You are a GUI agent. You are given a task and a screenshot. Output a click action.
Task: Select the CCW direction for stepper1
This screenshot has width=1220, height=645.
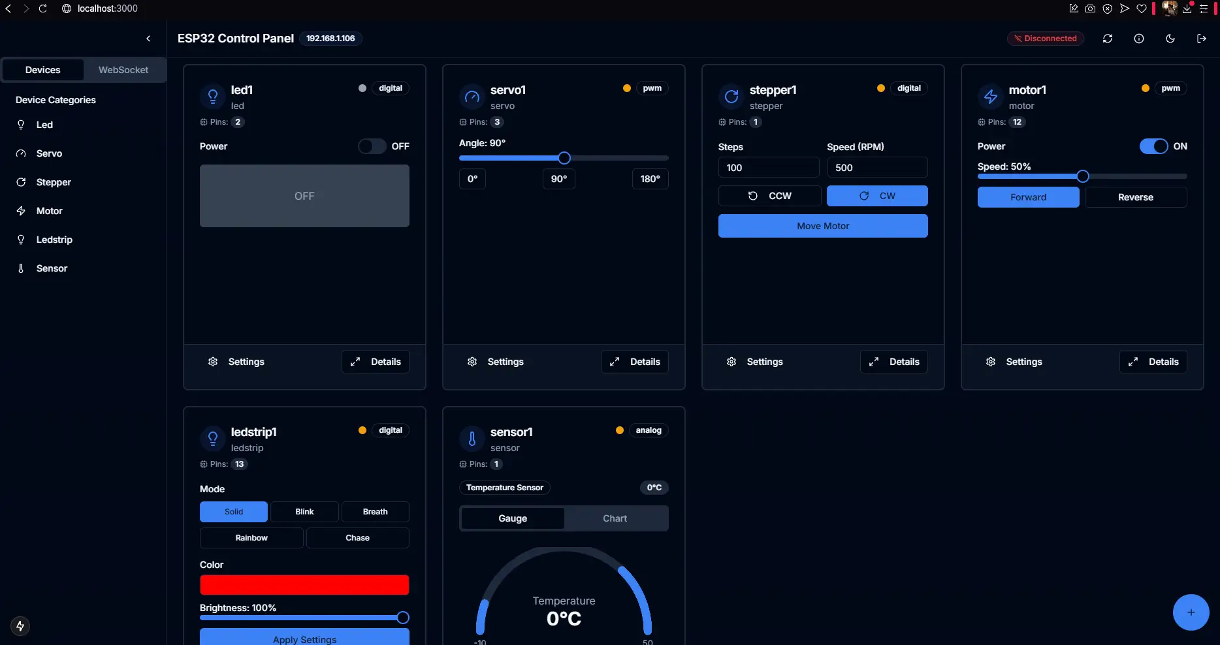point(769,196)
